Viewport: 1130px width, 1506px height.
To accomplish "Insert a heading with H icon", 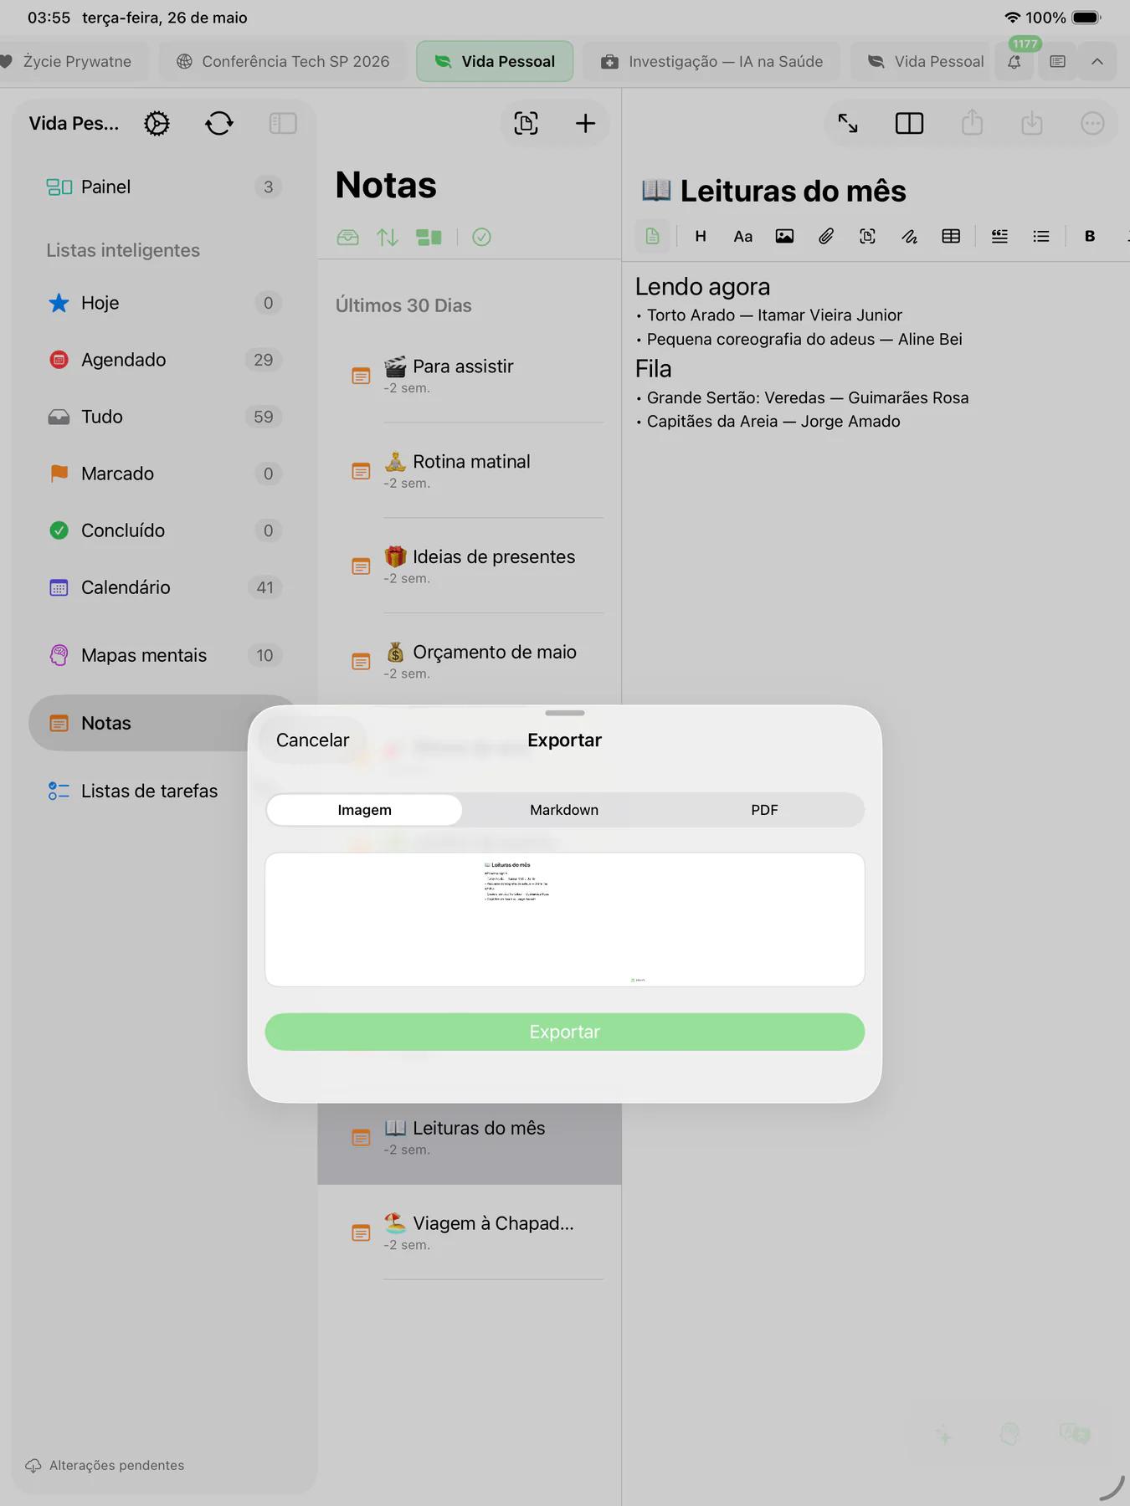I will pyautogui.click(x=701, y=236).
